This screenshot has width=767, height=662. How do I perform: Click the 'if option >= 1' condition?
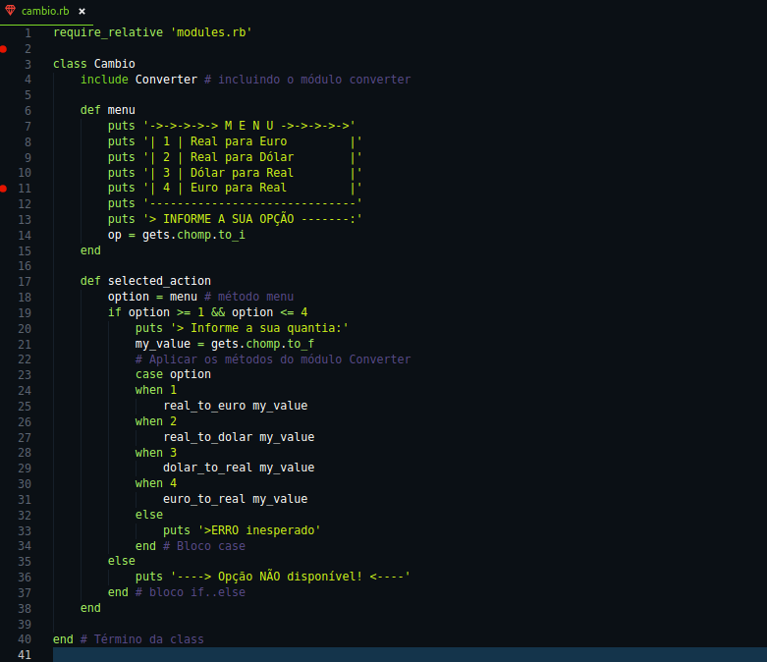pos(156,312)
